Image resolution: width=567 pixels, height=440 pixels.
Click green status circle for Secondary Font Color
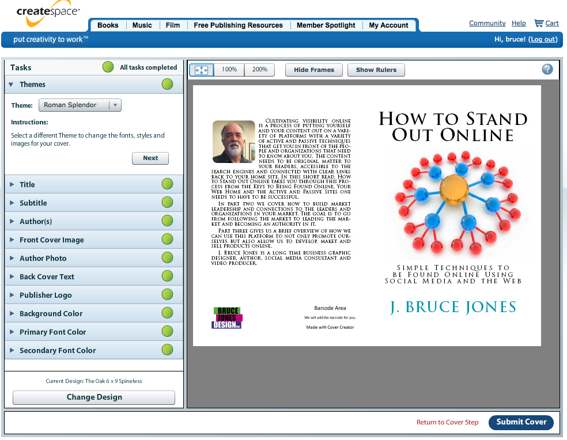coord(167,350)
